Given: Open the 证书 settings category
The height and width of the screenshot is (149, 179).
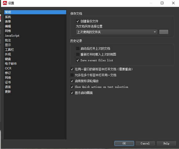Looking at the screenshot, I should tap(35, 82).
